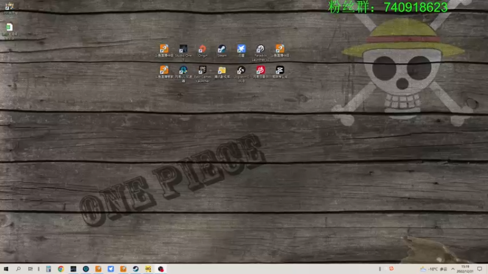This screenshot has height=274, width=488.
Task: Open taskbar Search magnifier
Action: point(18,269)
